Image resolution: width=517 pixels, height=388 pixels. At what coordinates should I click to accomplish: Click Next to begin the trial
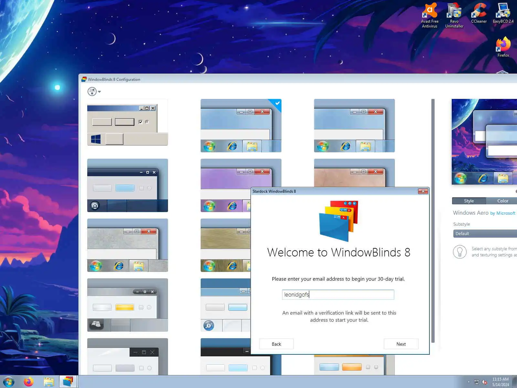click(401, 344)
